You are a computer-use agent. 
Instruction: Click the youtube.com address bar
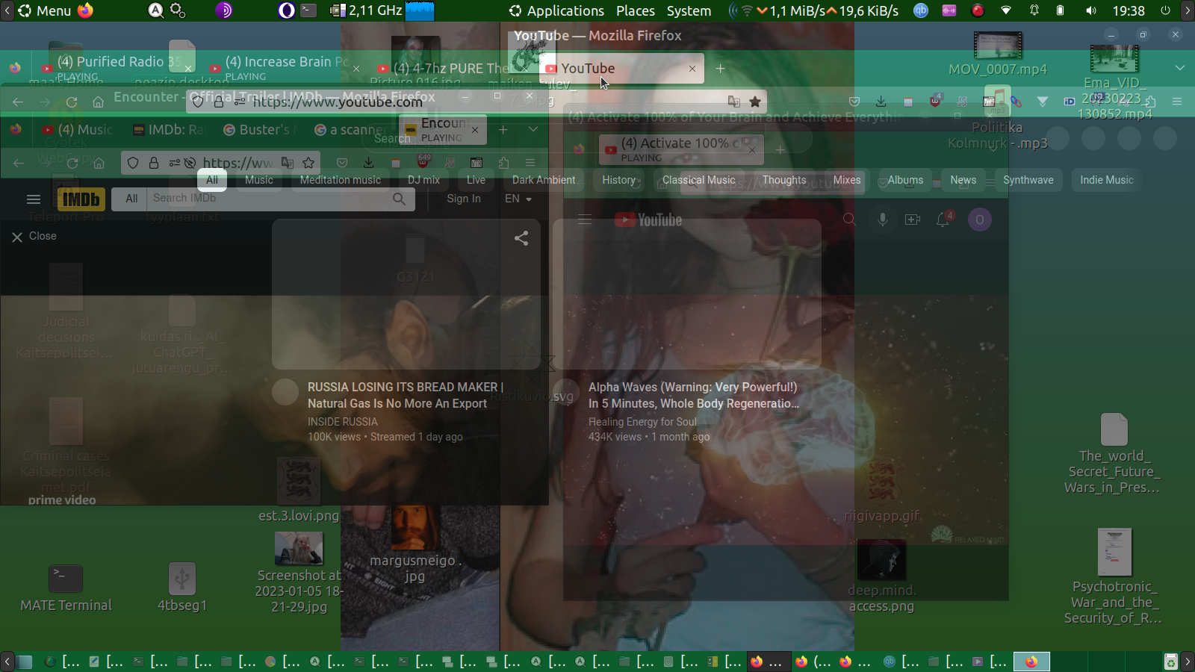(478, 102)
